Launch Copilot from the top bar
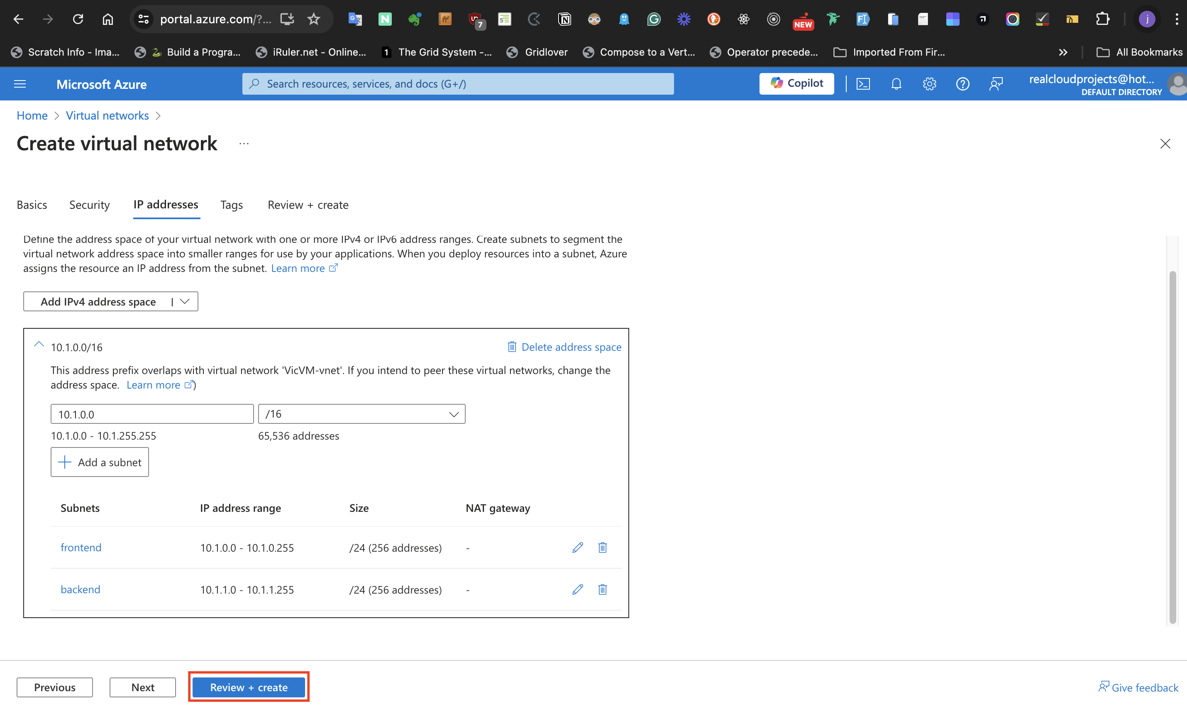Viewport: 1187px width, 709px height. pos(796,83)
